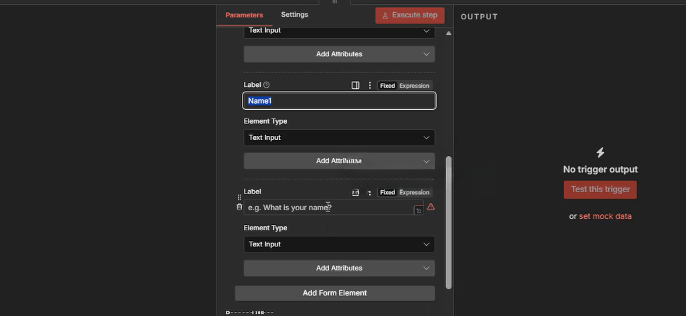Click the parameters panel scrollbar thumb

click(x=448, y=222)
